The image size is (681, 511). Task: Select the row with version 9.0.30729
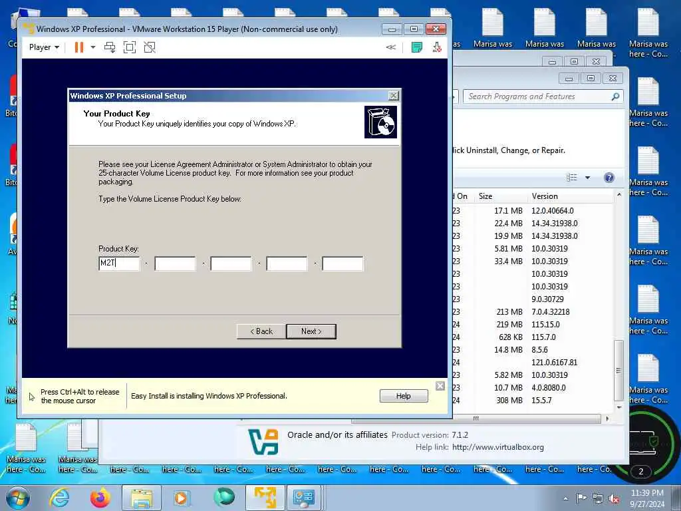(533, 299)
